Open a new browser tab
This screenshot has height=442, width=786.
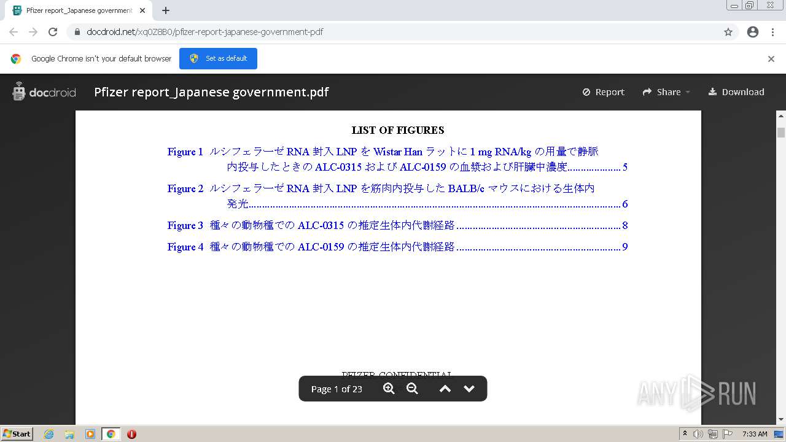point(166,10)
